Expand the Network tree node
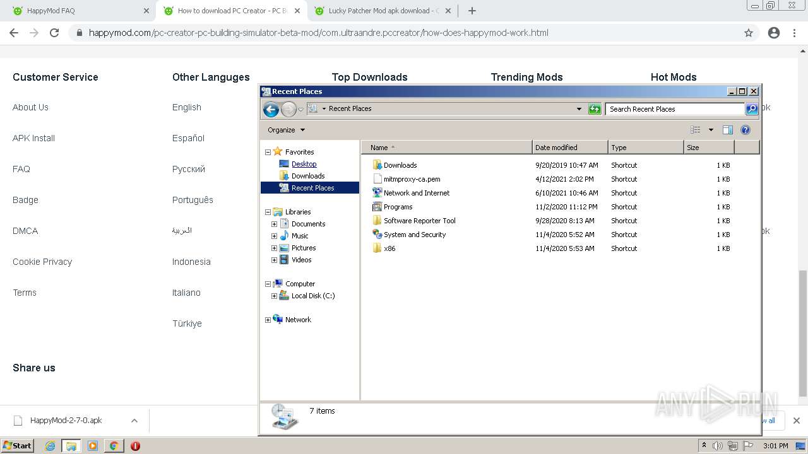Screen dimensions: 808x454 268,320
